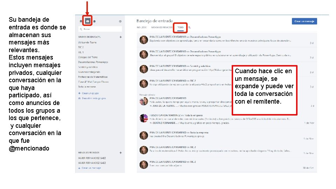
Task: Click Hugo J Garcia Martinez's avatar
Action: coord(143,118)
